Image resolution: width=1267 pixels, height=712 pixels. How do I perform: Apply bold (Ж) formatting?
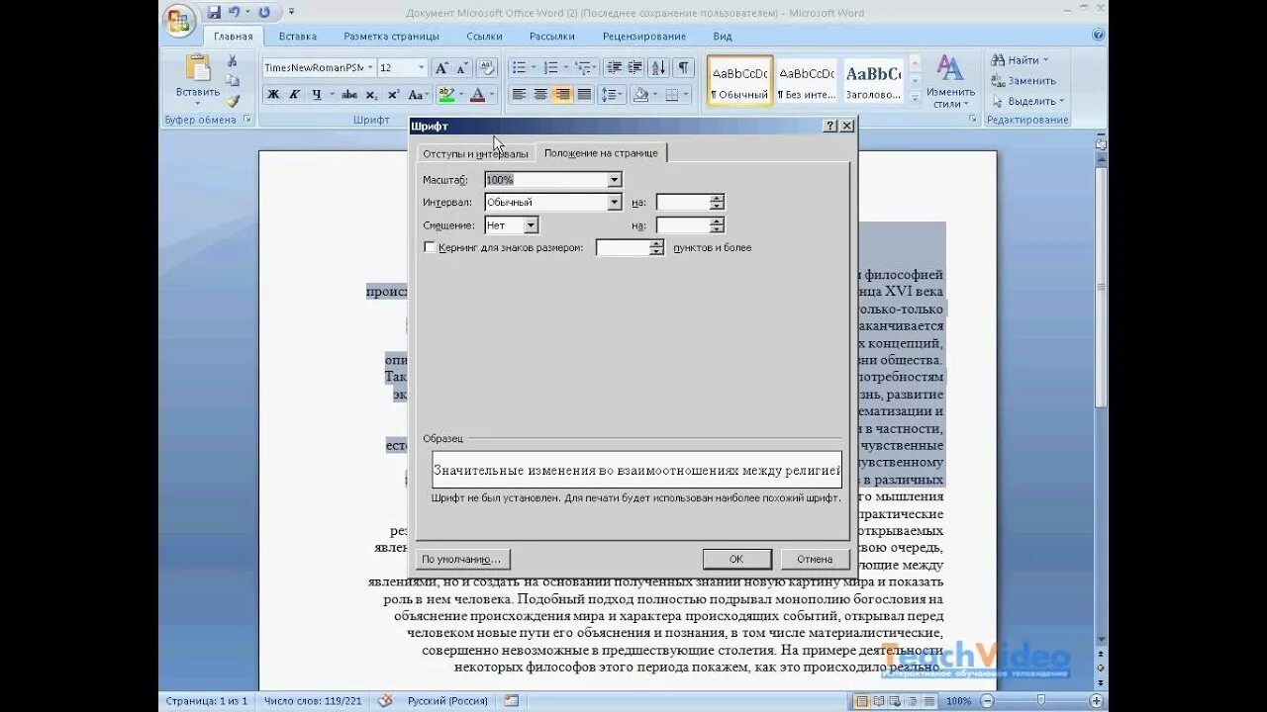(273, 95)
